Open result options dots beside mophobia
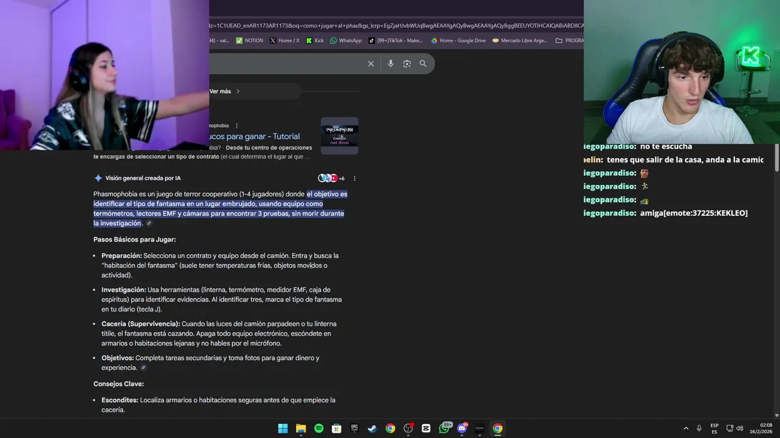The image size is (780, 438). (237, 126)
